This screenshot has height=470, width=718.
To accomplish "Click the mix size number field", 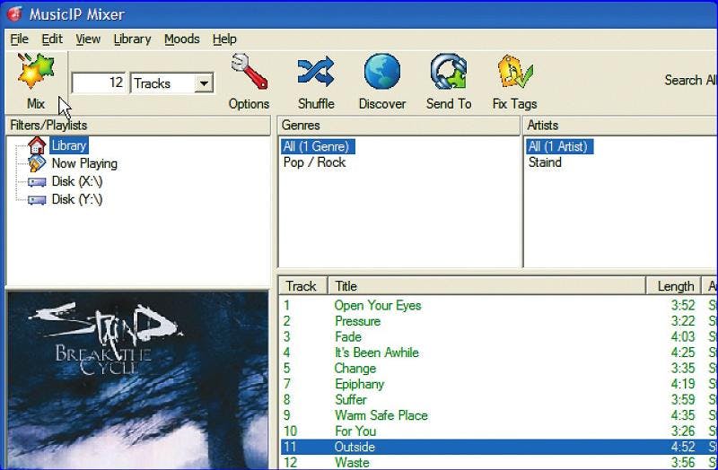I will [x=99, y=83].
